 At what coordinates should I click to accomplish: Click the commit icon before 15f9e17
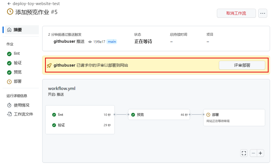tap(90, 42)
